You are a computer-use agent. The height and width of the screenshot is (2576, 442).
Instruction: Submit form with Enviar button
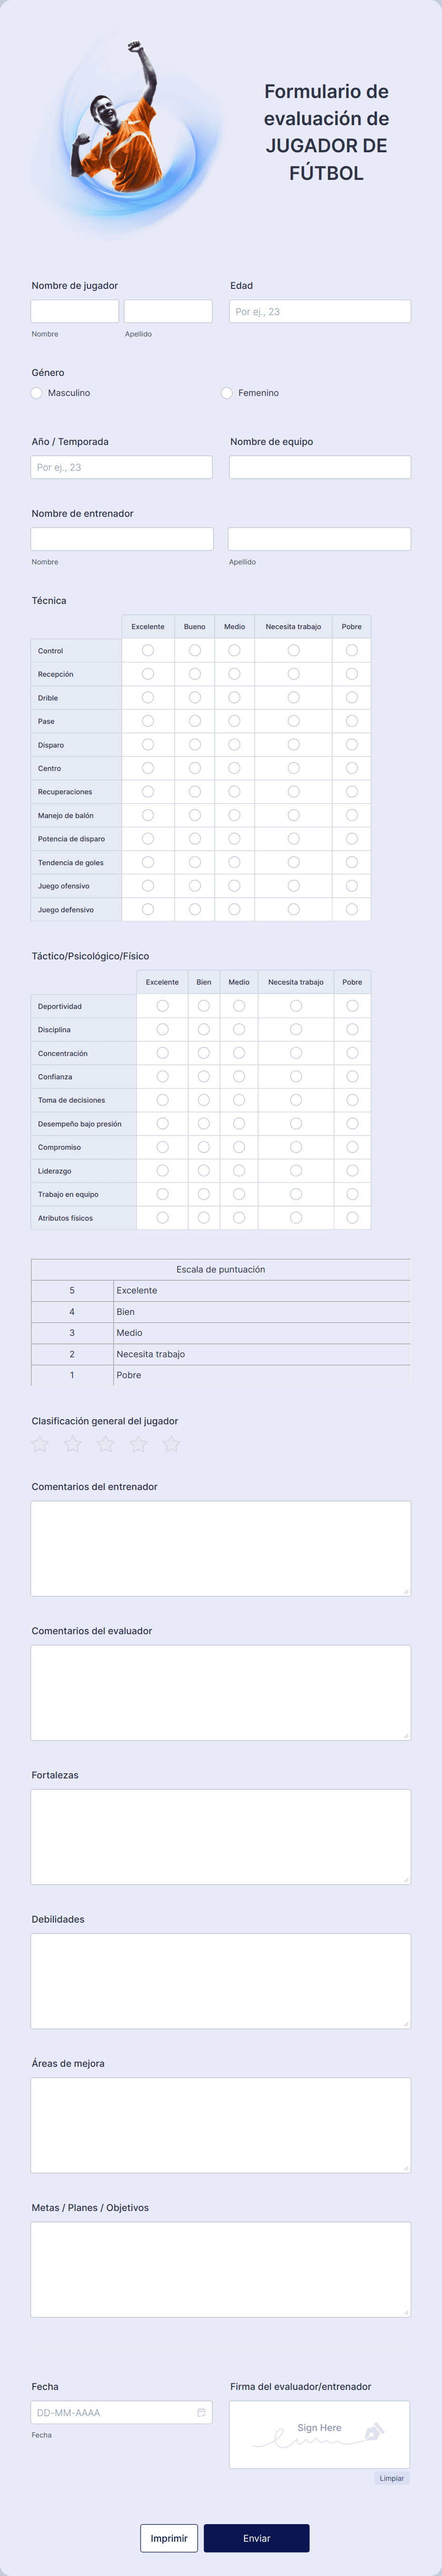pyautogui.click(x=257, y=2537)
